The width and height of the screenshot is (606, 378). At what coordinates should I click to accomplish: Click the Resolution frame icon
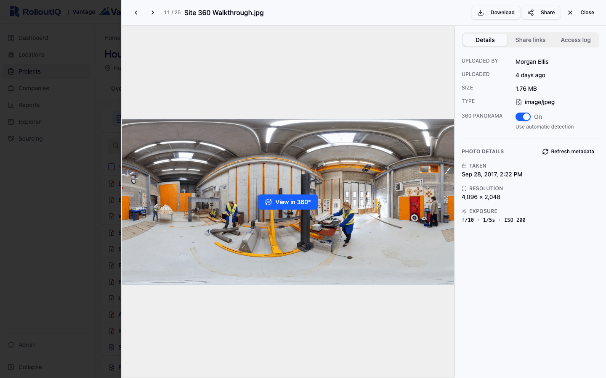click(464, 189)
